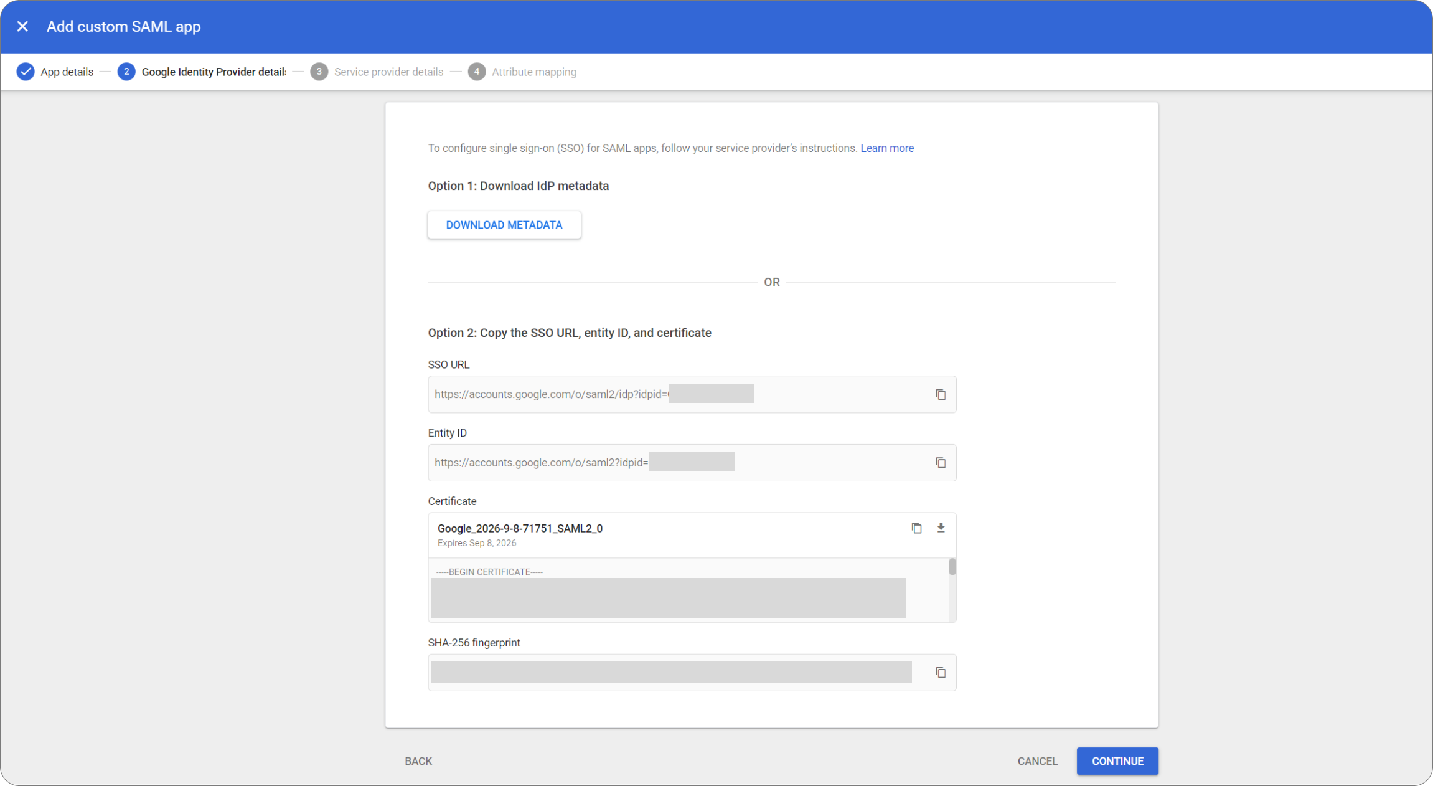1433x786 pixels.
Task: Click the DOWNLOAD METADATA button
Action: [x=504, y=225]
